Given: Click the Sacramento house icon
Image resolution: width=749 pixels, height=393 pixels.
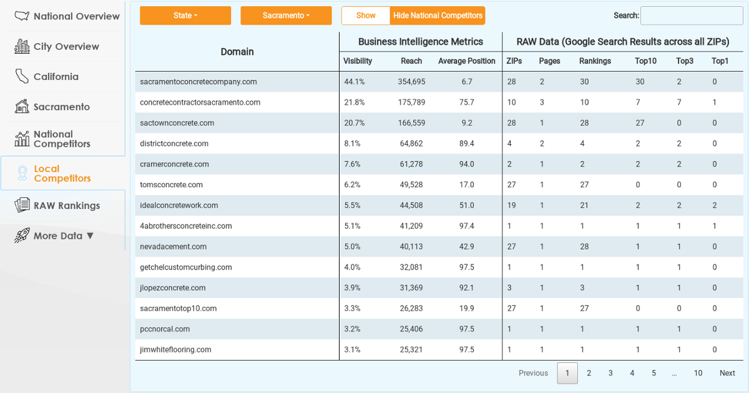Looking at the screenshot, I should tap(22, 107).
